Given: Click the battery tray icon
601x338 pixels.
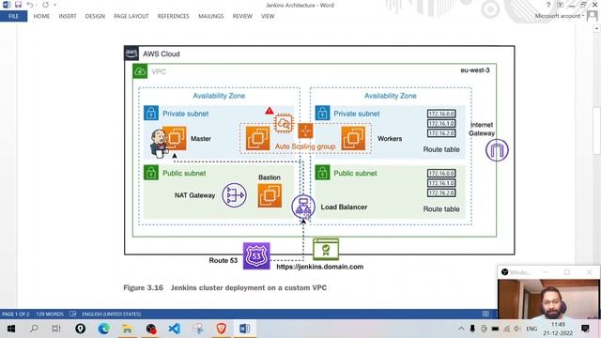Looking at the screenshot, I should [495, 329].
